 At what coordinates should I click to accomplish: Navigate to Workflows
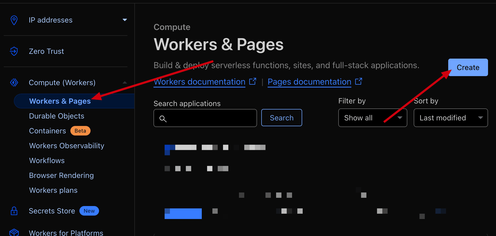pos(47,160)
